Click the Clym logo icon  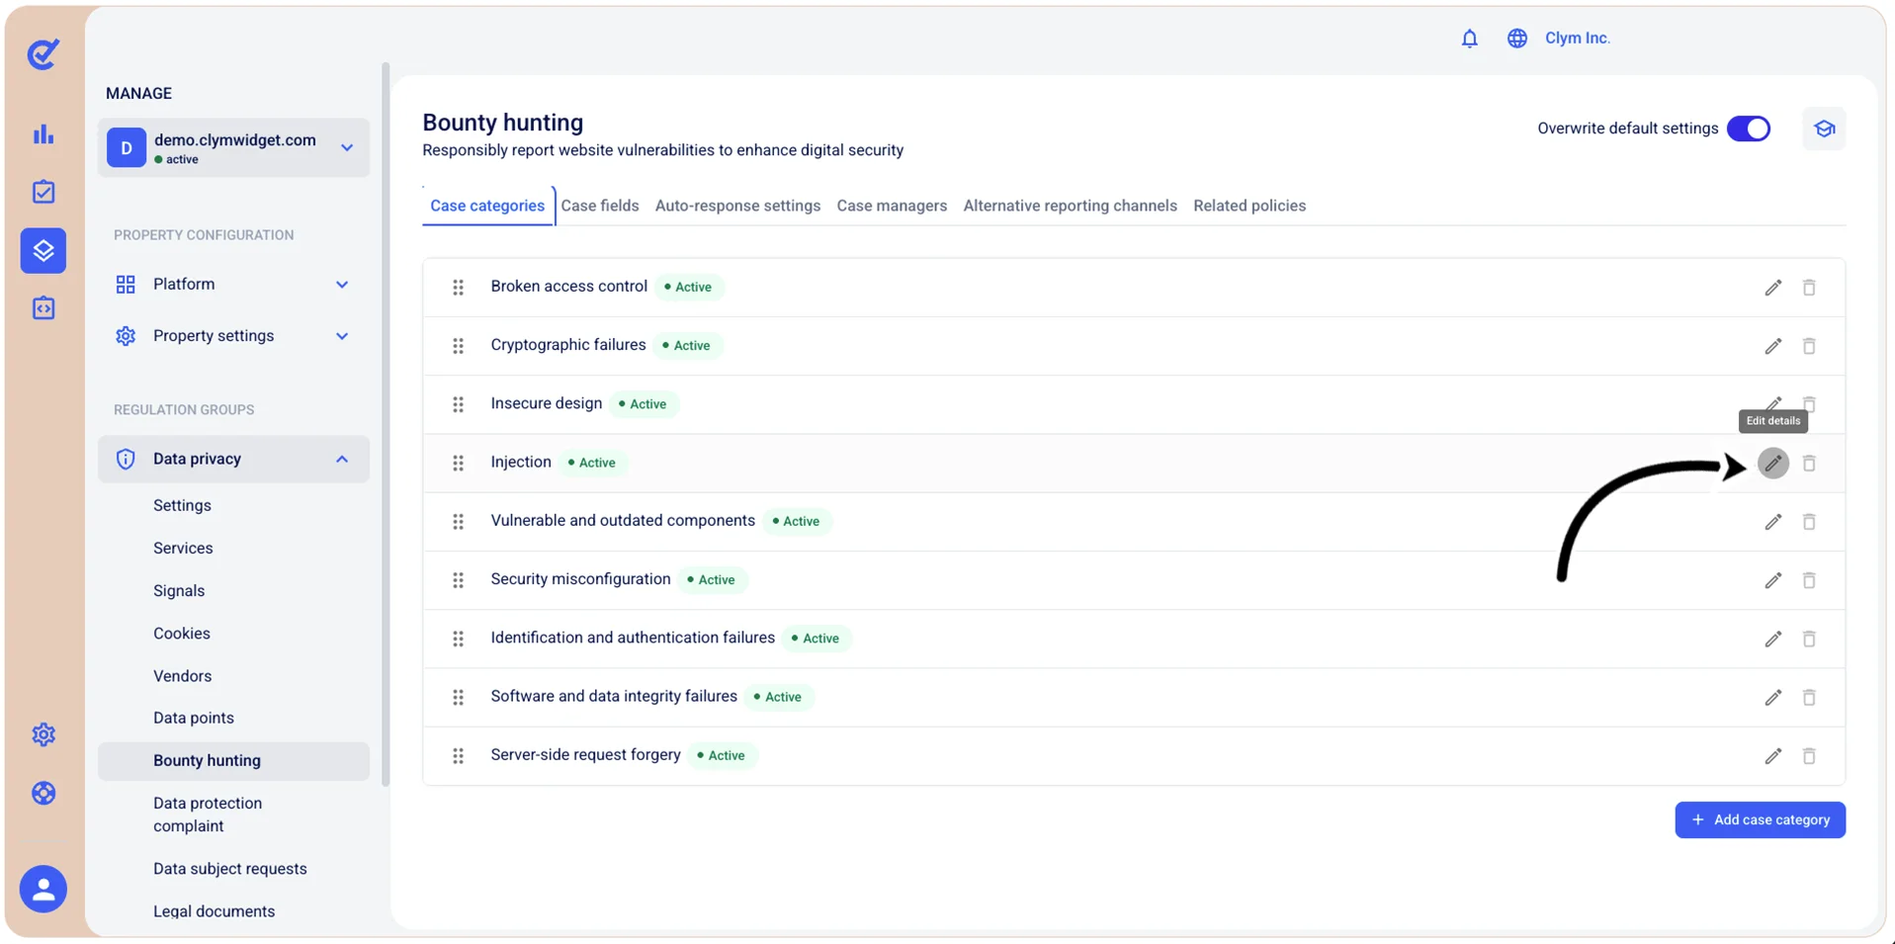(43, 53)
